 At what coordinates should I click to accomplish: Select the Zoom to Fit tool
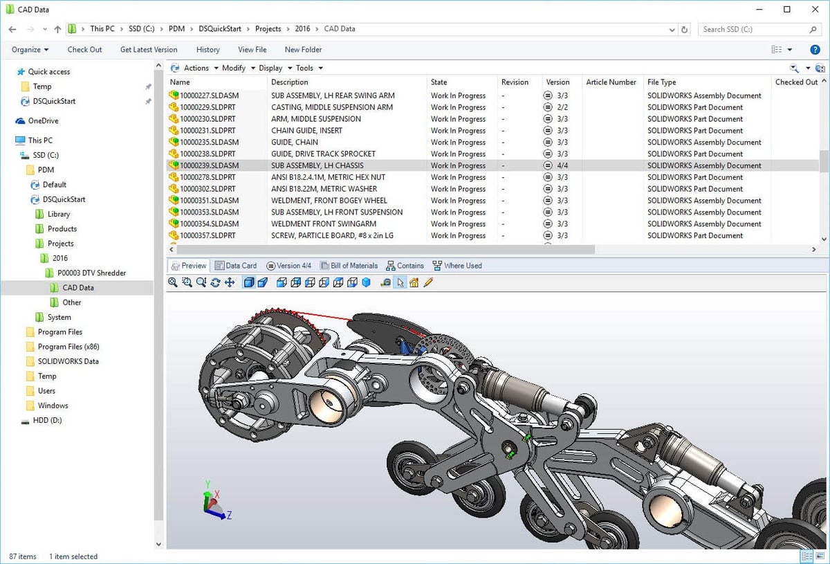(x=172, y=282)
